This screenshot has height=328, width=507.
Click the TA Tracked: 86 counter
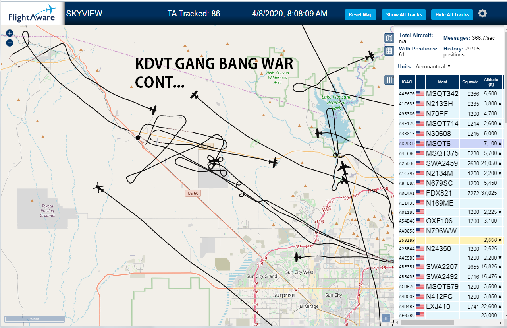tap(194, 14)
